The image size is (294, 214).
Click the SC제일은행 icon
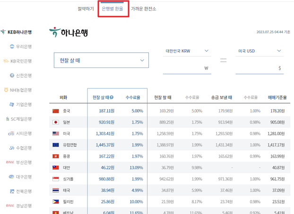click(8, 119)
